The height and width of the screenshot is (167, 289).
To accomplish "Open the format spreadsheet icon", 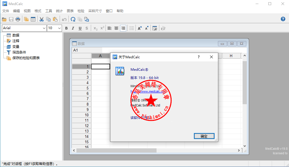I will [x=155, y=28].
